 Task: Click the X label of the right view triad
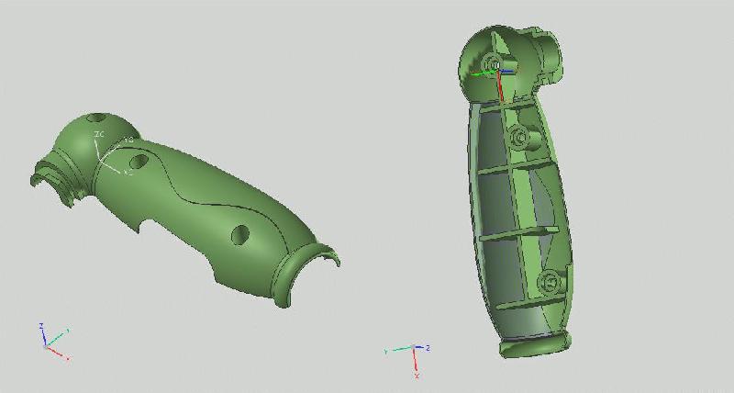[x=417, y=376]
